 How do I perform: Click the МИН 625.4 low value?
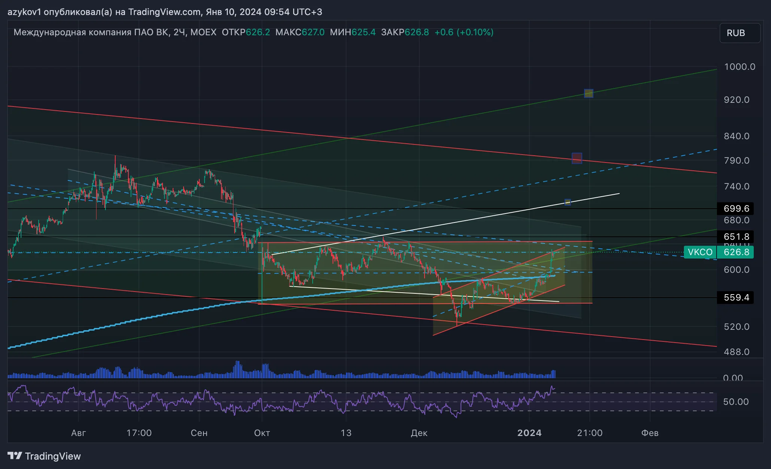(353, 32)
